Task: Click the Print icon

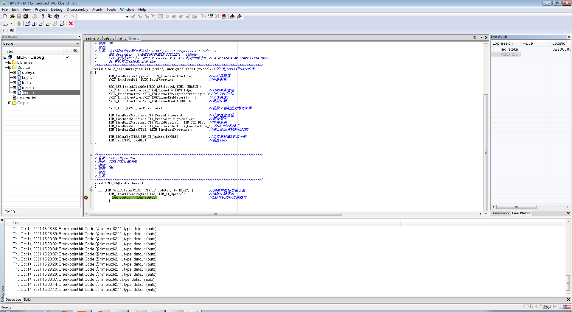Action: click(x=35, y=16)
